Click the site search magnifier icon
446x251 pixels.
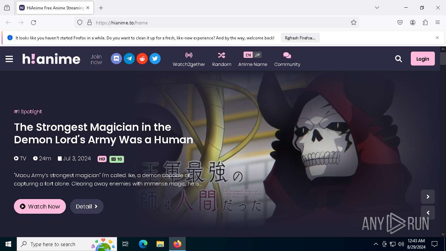[x=399, y=59]
